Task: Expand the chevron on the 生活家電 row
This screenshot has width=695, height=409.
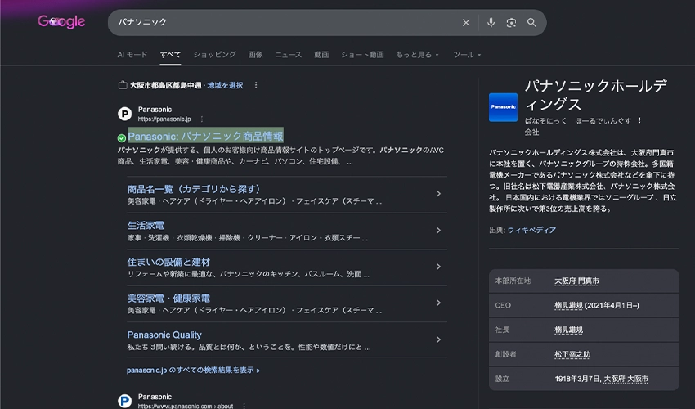Action: (x=438, y=230)
